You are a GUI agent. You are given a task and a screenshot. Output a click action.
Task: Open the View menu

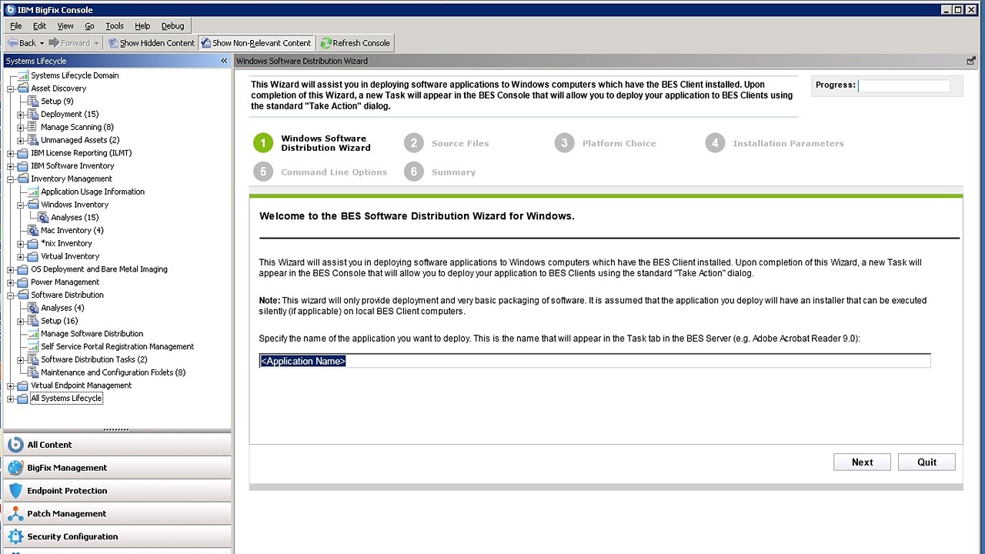[65, 26]
